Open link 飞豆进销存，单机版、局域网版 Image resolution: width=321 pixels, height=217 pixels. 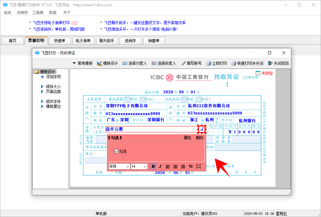(59, 29)
